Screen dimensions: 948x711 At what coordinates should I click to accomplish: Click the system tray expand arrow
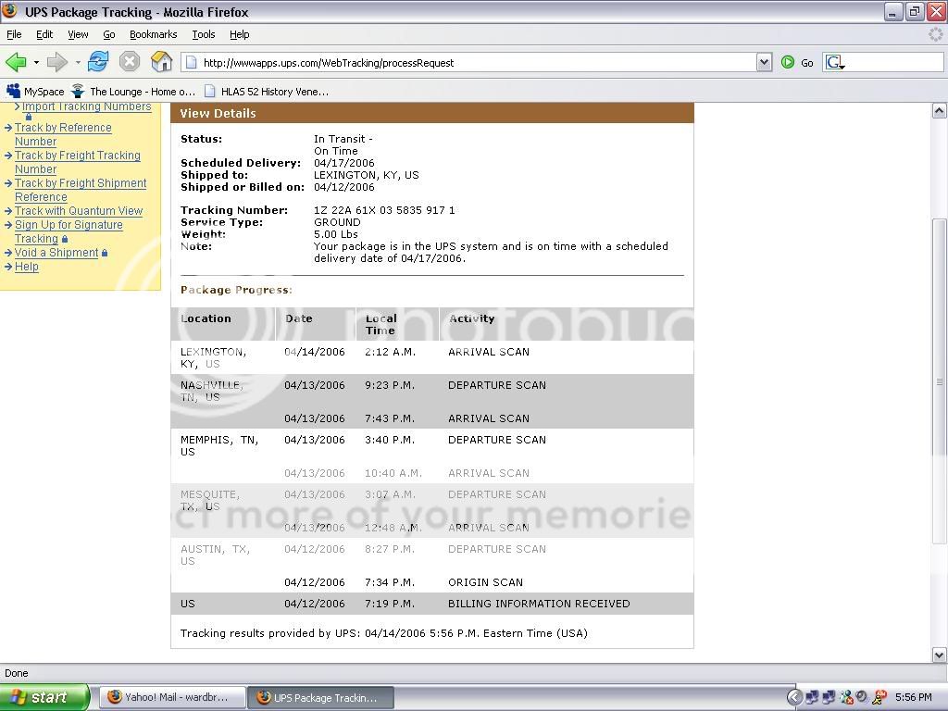(x=794, y=697)
